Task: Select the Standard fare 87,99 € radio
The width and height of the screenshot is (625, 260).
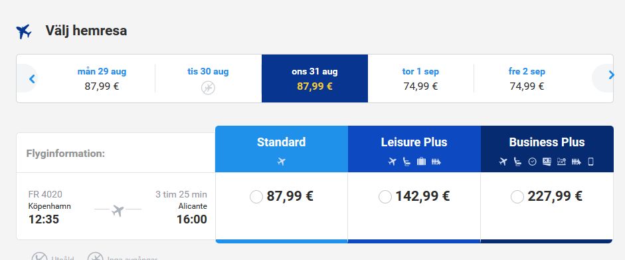Action: (256, 197)
